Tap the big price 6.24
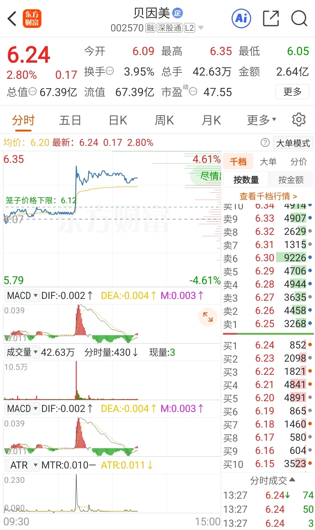 pyautogui.click(x=29, y=55)
